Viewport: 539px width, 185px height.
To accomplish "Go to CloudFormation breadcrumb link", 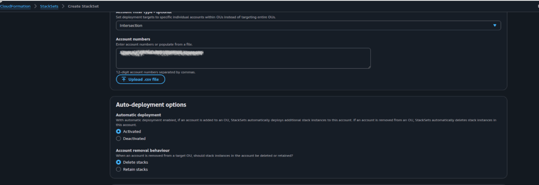I will click(x=15, y=6).
